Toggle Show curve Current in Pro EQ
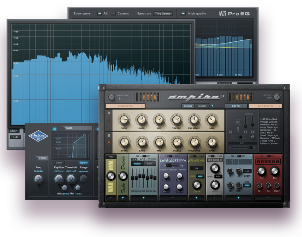The width and height of the screenshot is (302, 237). coord(113,14)
